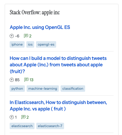122x135 pixels.
Task: Select the iphone tag
Action: (x=17, y=44)
